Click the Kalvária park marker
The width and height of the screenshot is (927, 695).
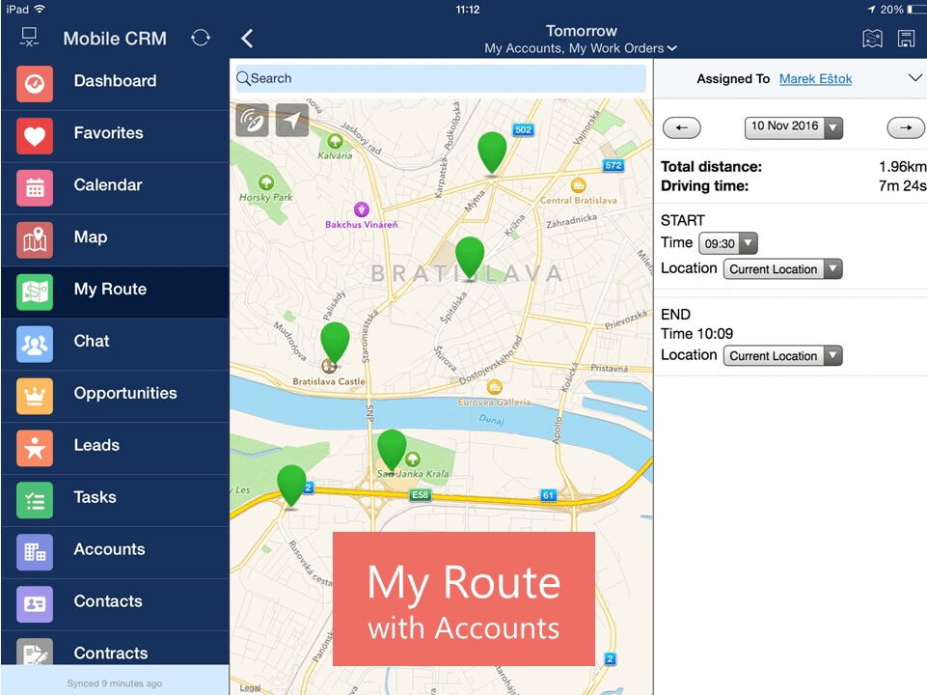click(336, 141)
